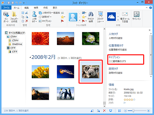This screenshot has width=154, height=115.
Task: Click 人物タグの一括追加 batch people tag
Action: (49, 13)
